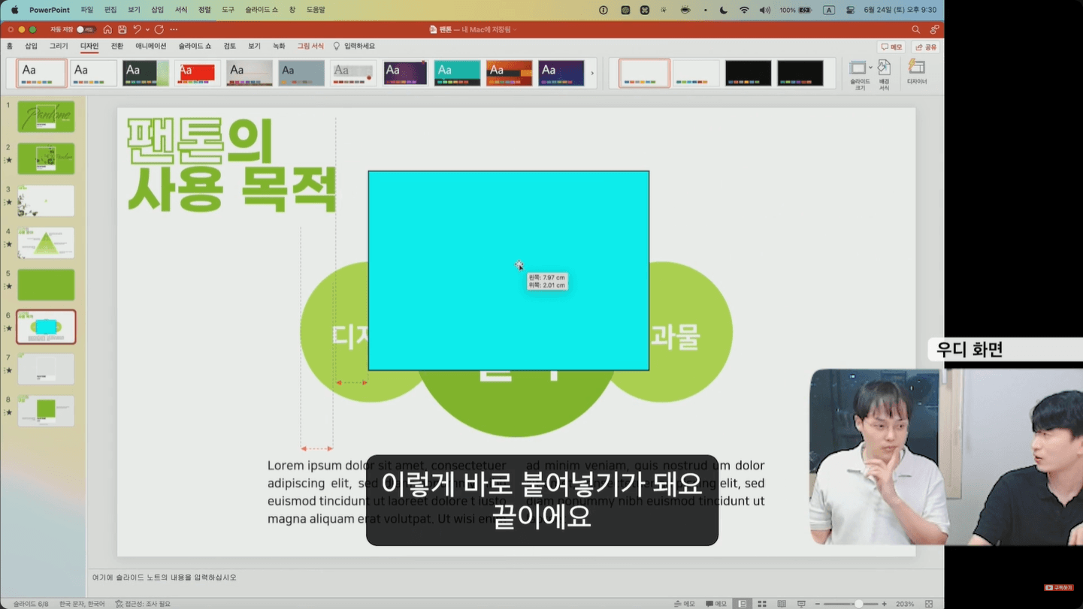This screenshot has height=609, width=1083.
Task: Open the 그리기 ribbon tab
Action: click(59, 47)
